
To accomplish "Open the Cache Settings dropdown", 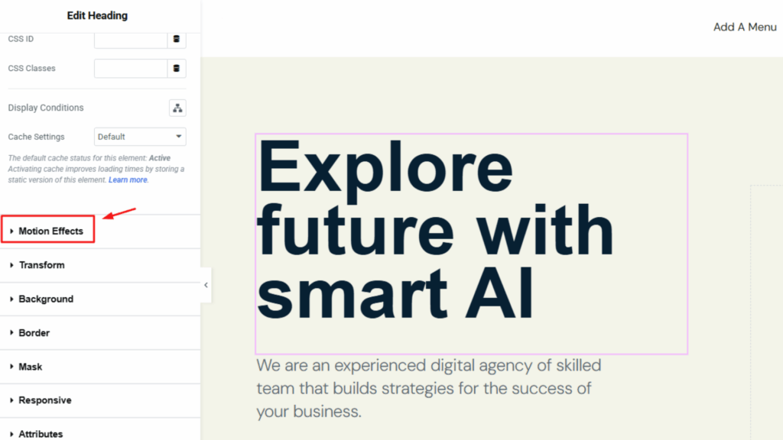I will [140, 137].
